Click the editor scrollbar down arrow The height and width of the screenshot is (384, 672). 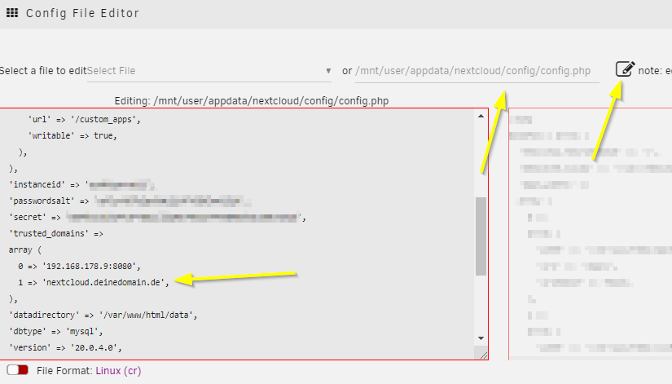481,338
